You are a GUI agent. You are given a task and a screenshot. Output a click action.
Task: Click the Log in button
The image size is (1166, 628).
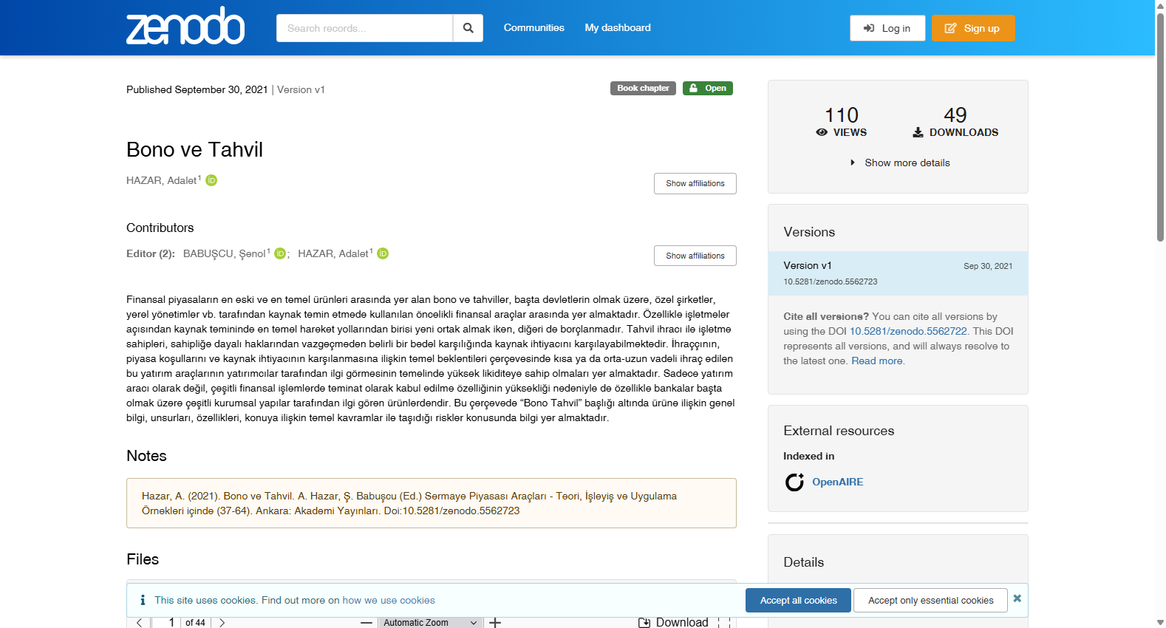(887, 28)
